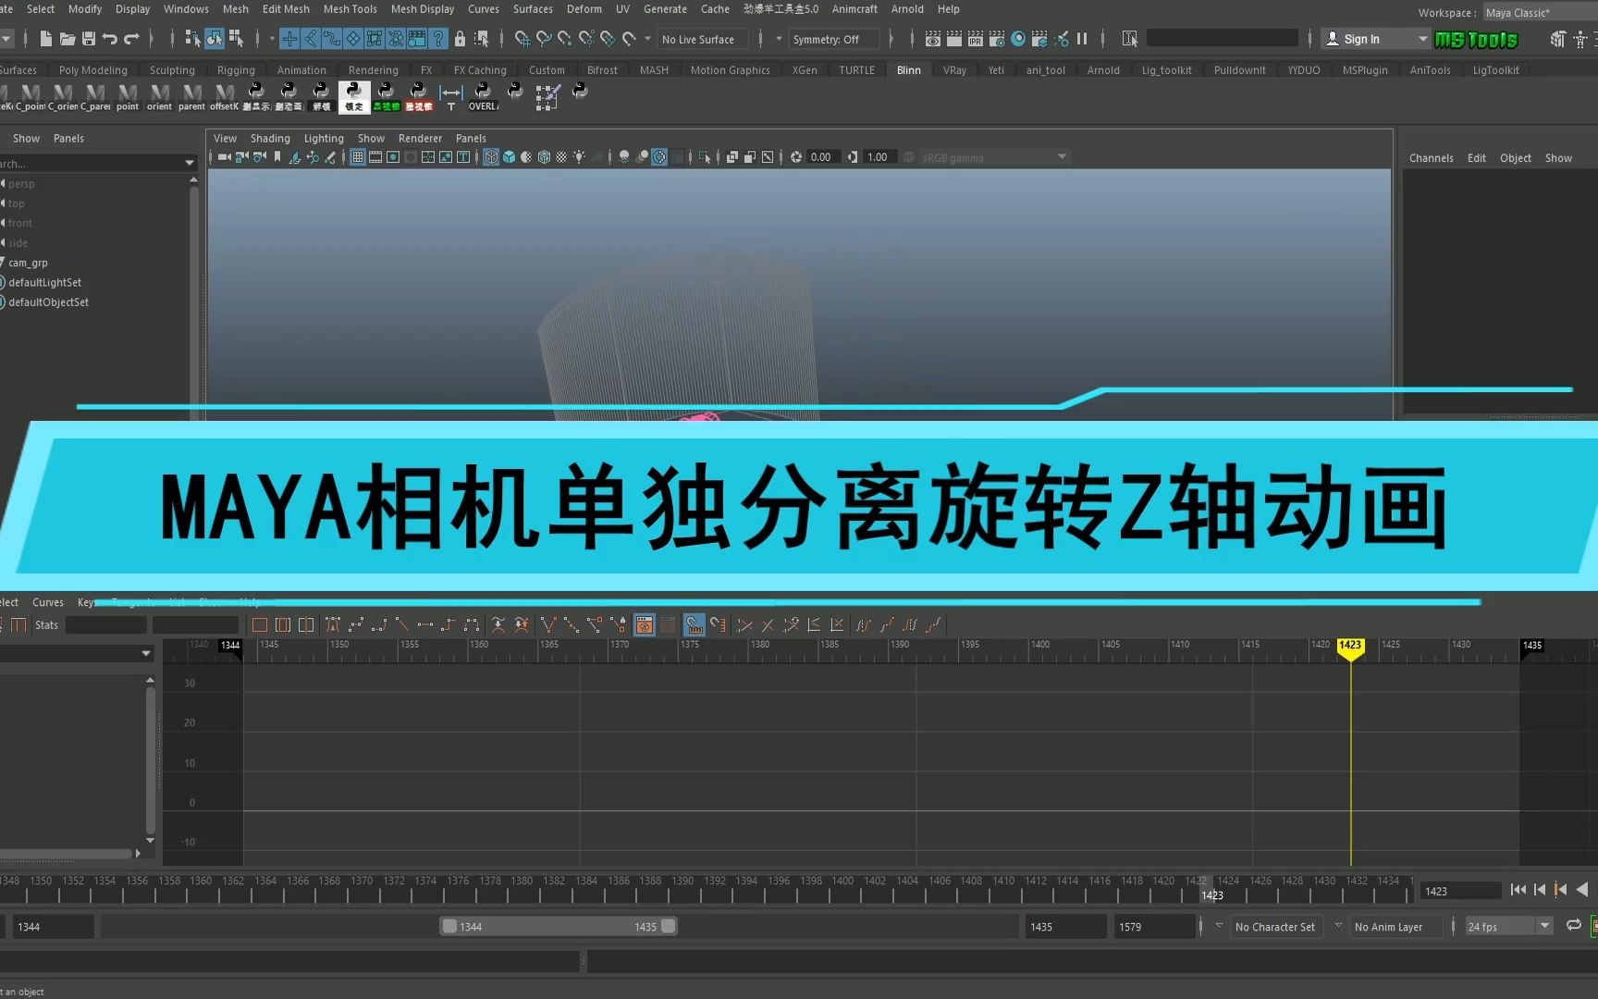The image size is (1598, 999).
Task: Select the Snap to grids icon
Action: 522,39
